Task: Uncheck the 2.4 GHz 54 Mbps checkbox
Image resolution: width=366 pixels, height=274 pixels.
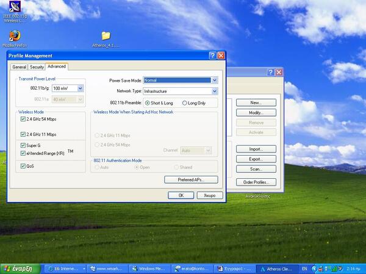Action: [23, 119]
